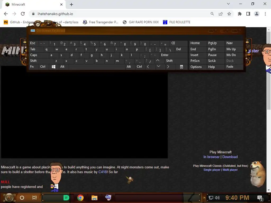This screenshot has height=203, width=271.
Task: Tap the space bar key
Action: pyautogui.click(x=97, y=67)
